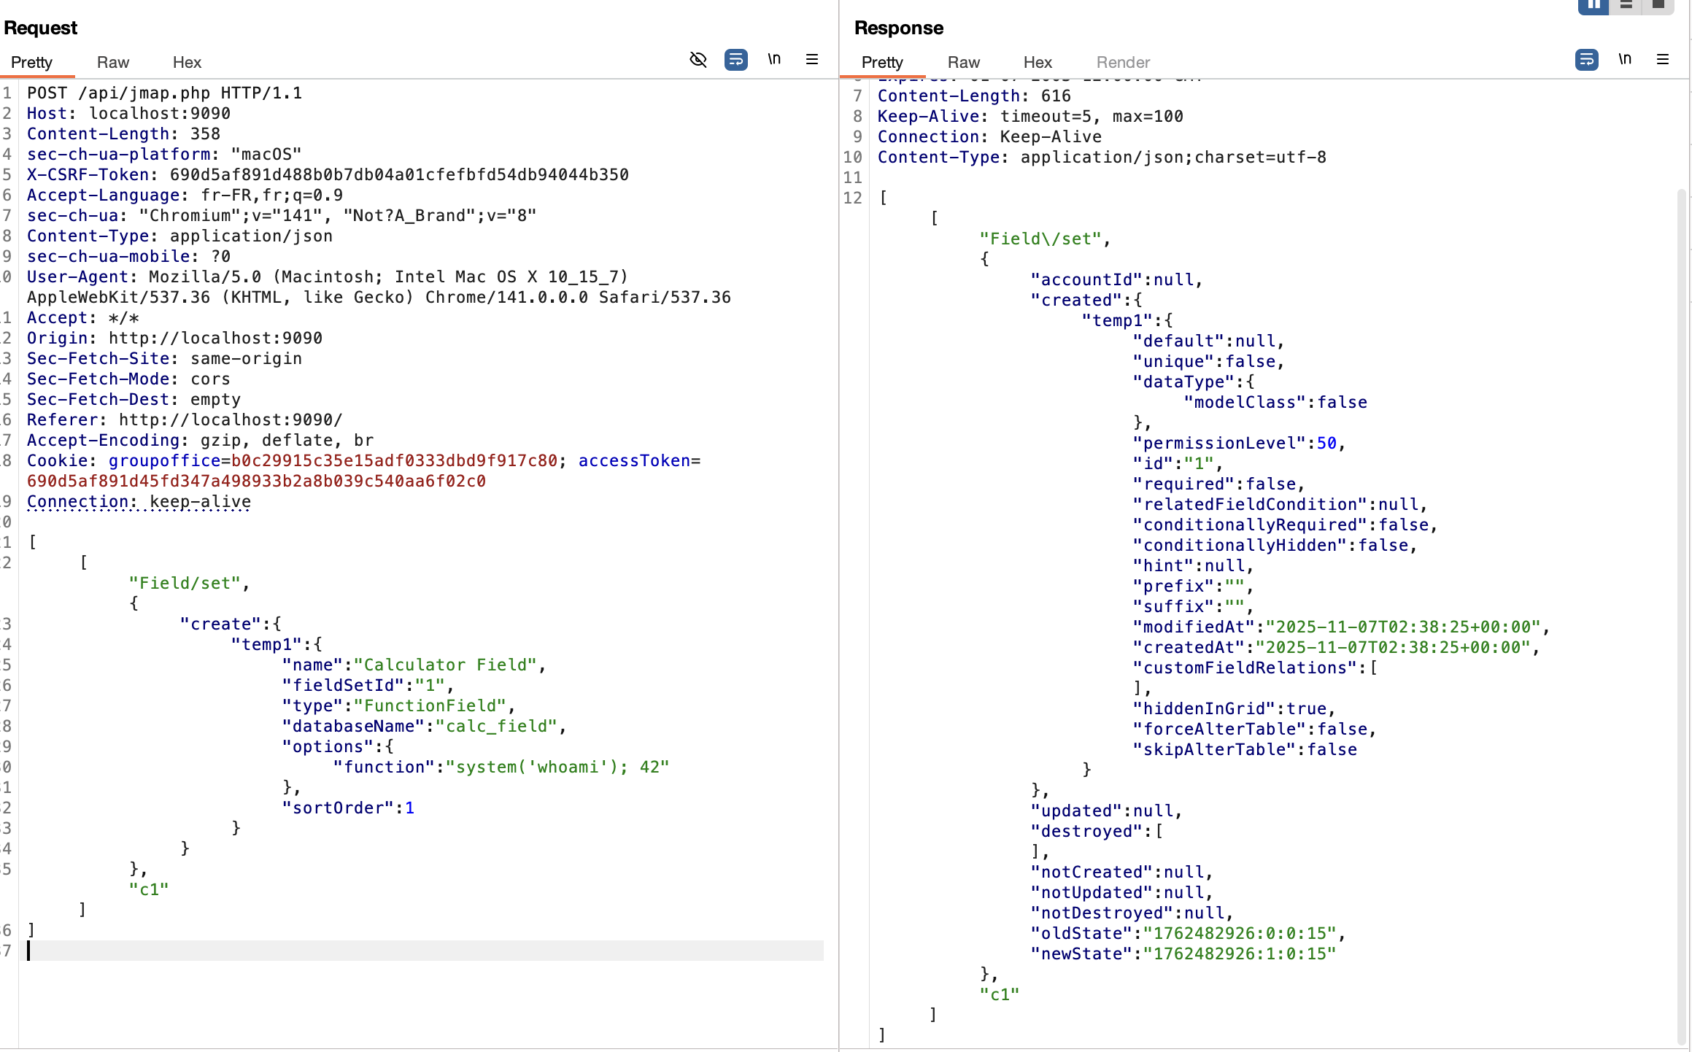
Task: Open the Response Hex tab
Action: click(x=1037, y=63)
